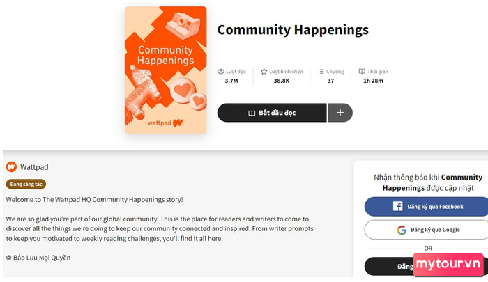Click the Google logo in signup button
The width and height of the screenshot is (488, 282).
click(x=402, y=230)
